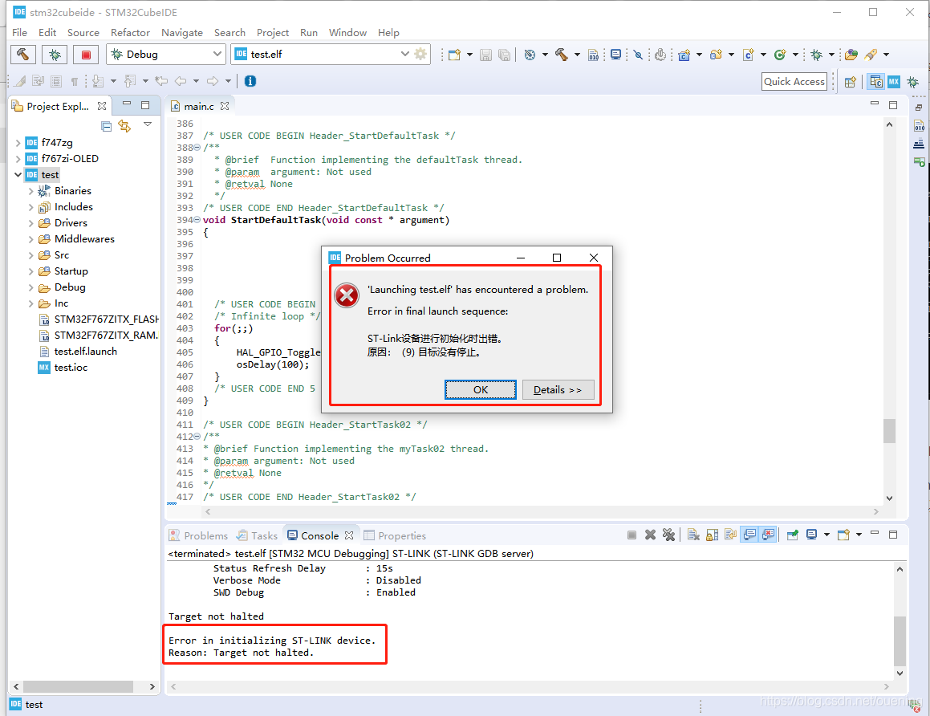This screenshot has width=930, height=716.
Task: Click the Save All icon
Action: 504,55
